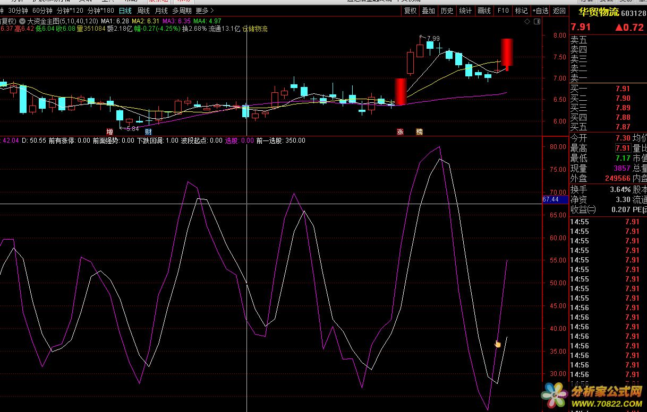Select the 分钟*180 period tab
The width and height of the screenshot is (647, 412).
tap(101, 11)
